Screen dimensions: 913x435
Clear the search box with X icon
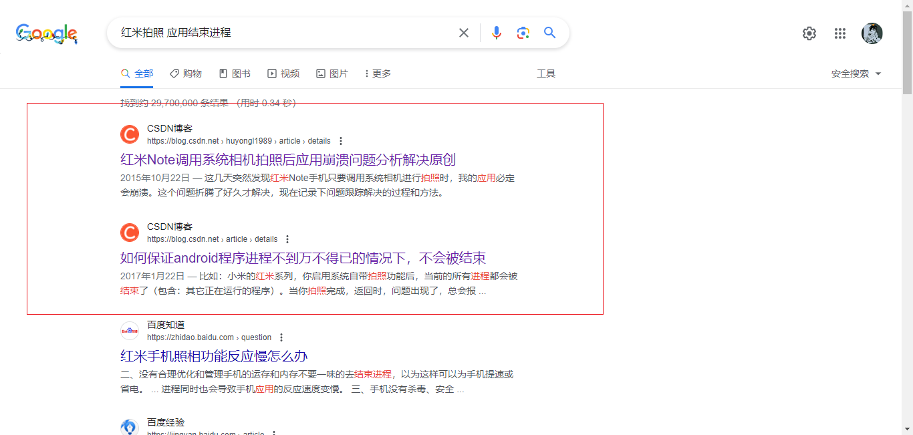463,33
